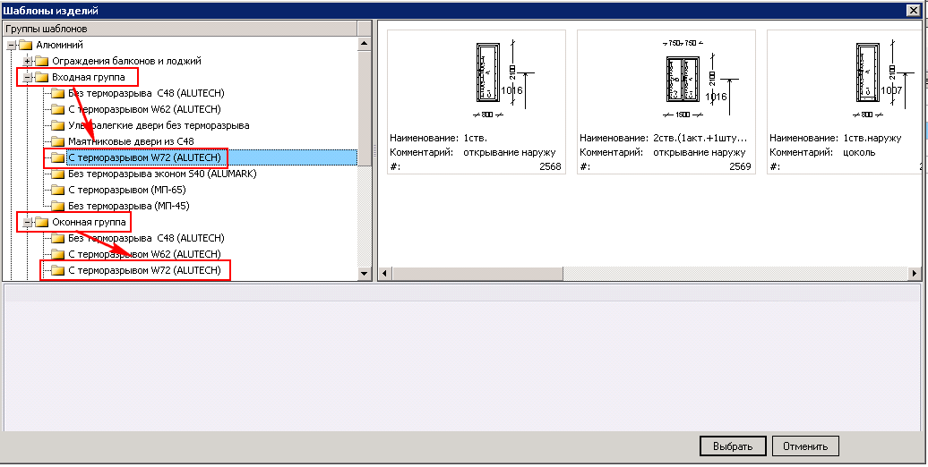Collapse the Входная группа node
Screen dimensions: 928x467
click(x=27, y=77)
